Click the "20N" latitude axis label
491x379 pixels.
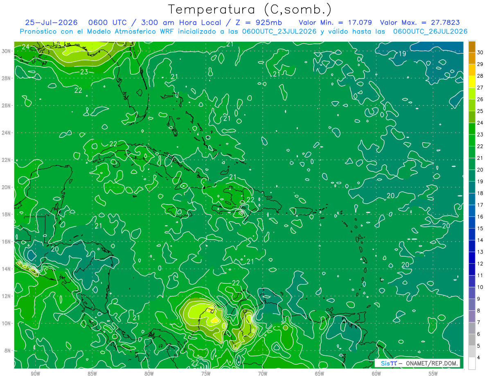[x=7, y=187]
